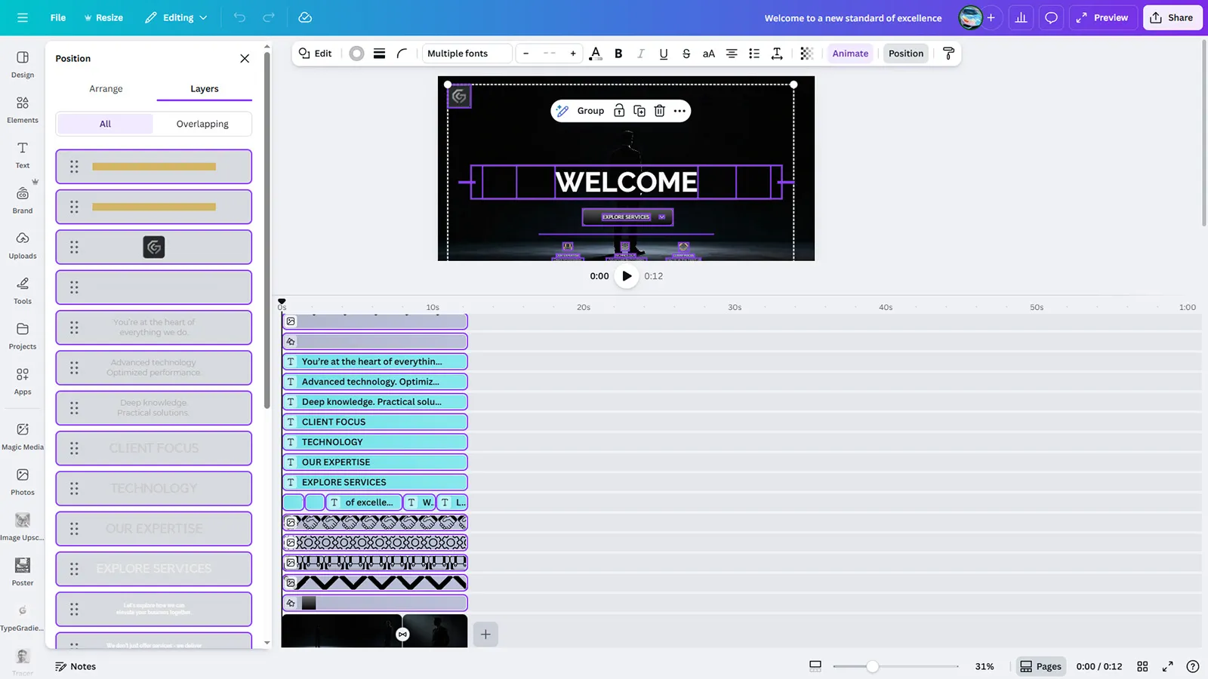Delete selection using trash icon
1208x679 pixels.
659,111
